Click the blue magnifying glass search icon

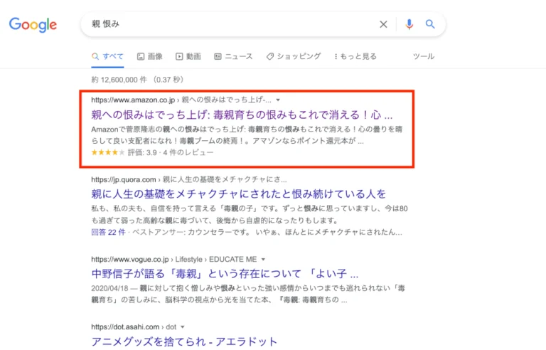point(430,24)
